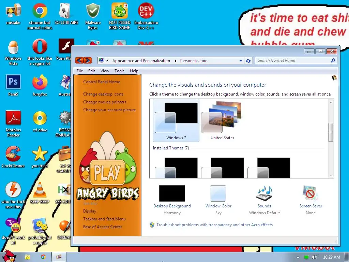Click the 'Installed Themes (7)' heading
The height and width of the screenshot is (262, 349).
point(171,148)
